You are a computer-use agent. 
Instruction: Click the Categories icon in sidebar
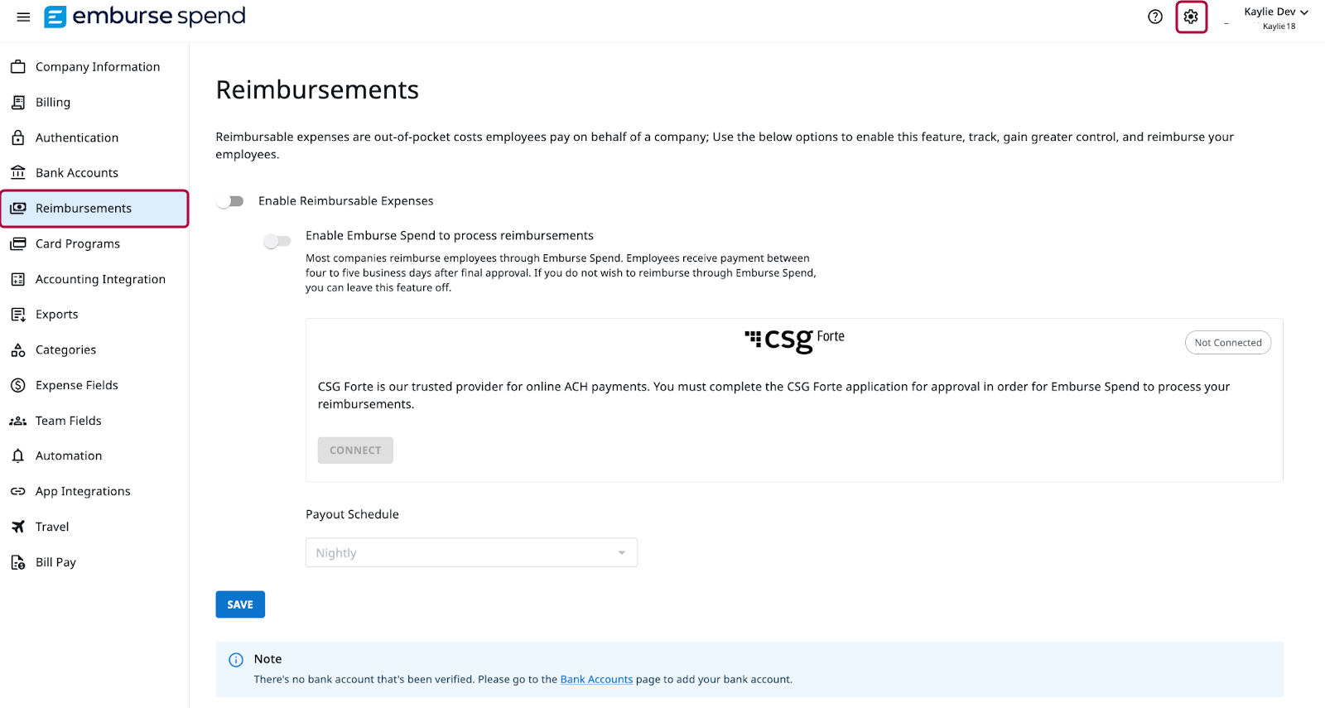tap(18, 349)
